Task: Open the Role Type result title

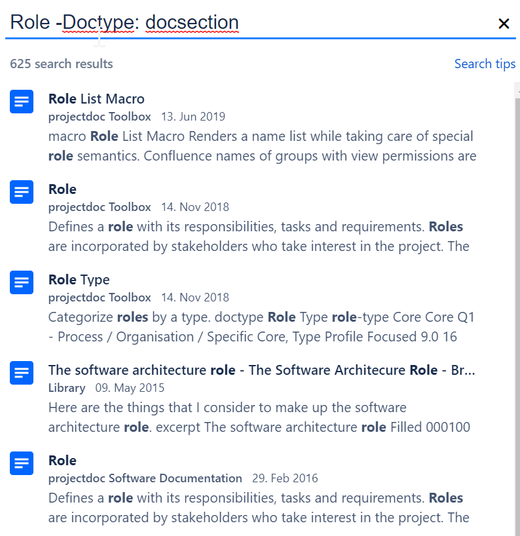Action: tap(79, 280)
